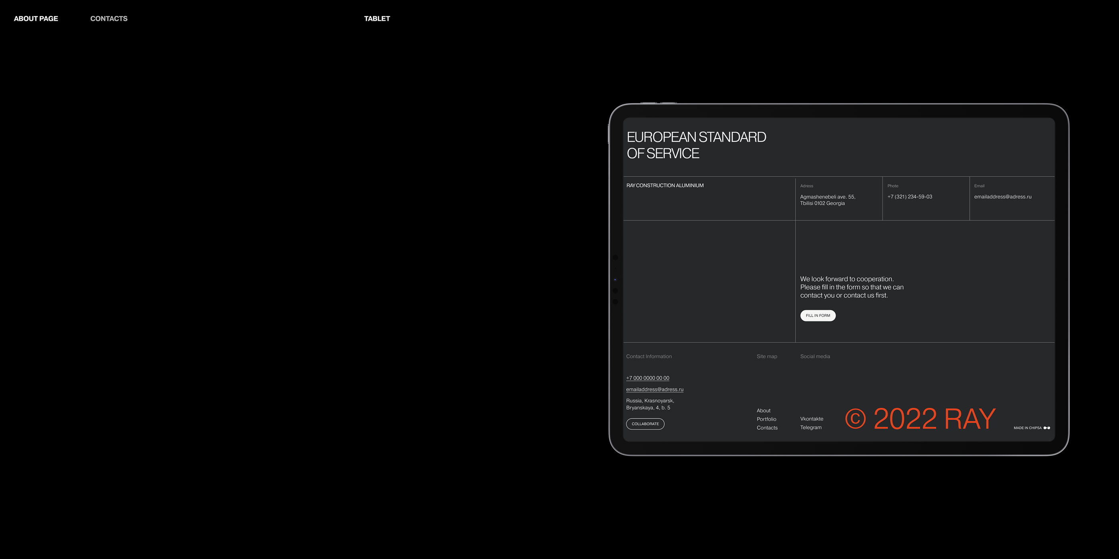
Task: Open the Vkontakte social media link
Action: [811, 419]
